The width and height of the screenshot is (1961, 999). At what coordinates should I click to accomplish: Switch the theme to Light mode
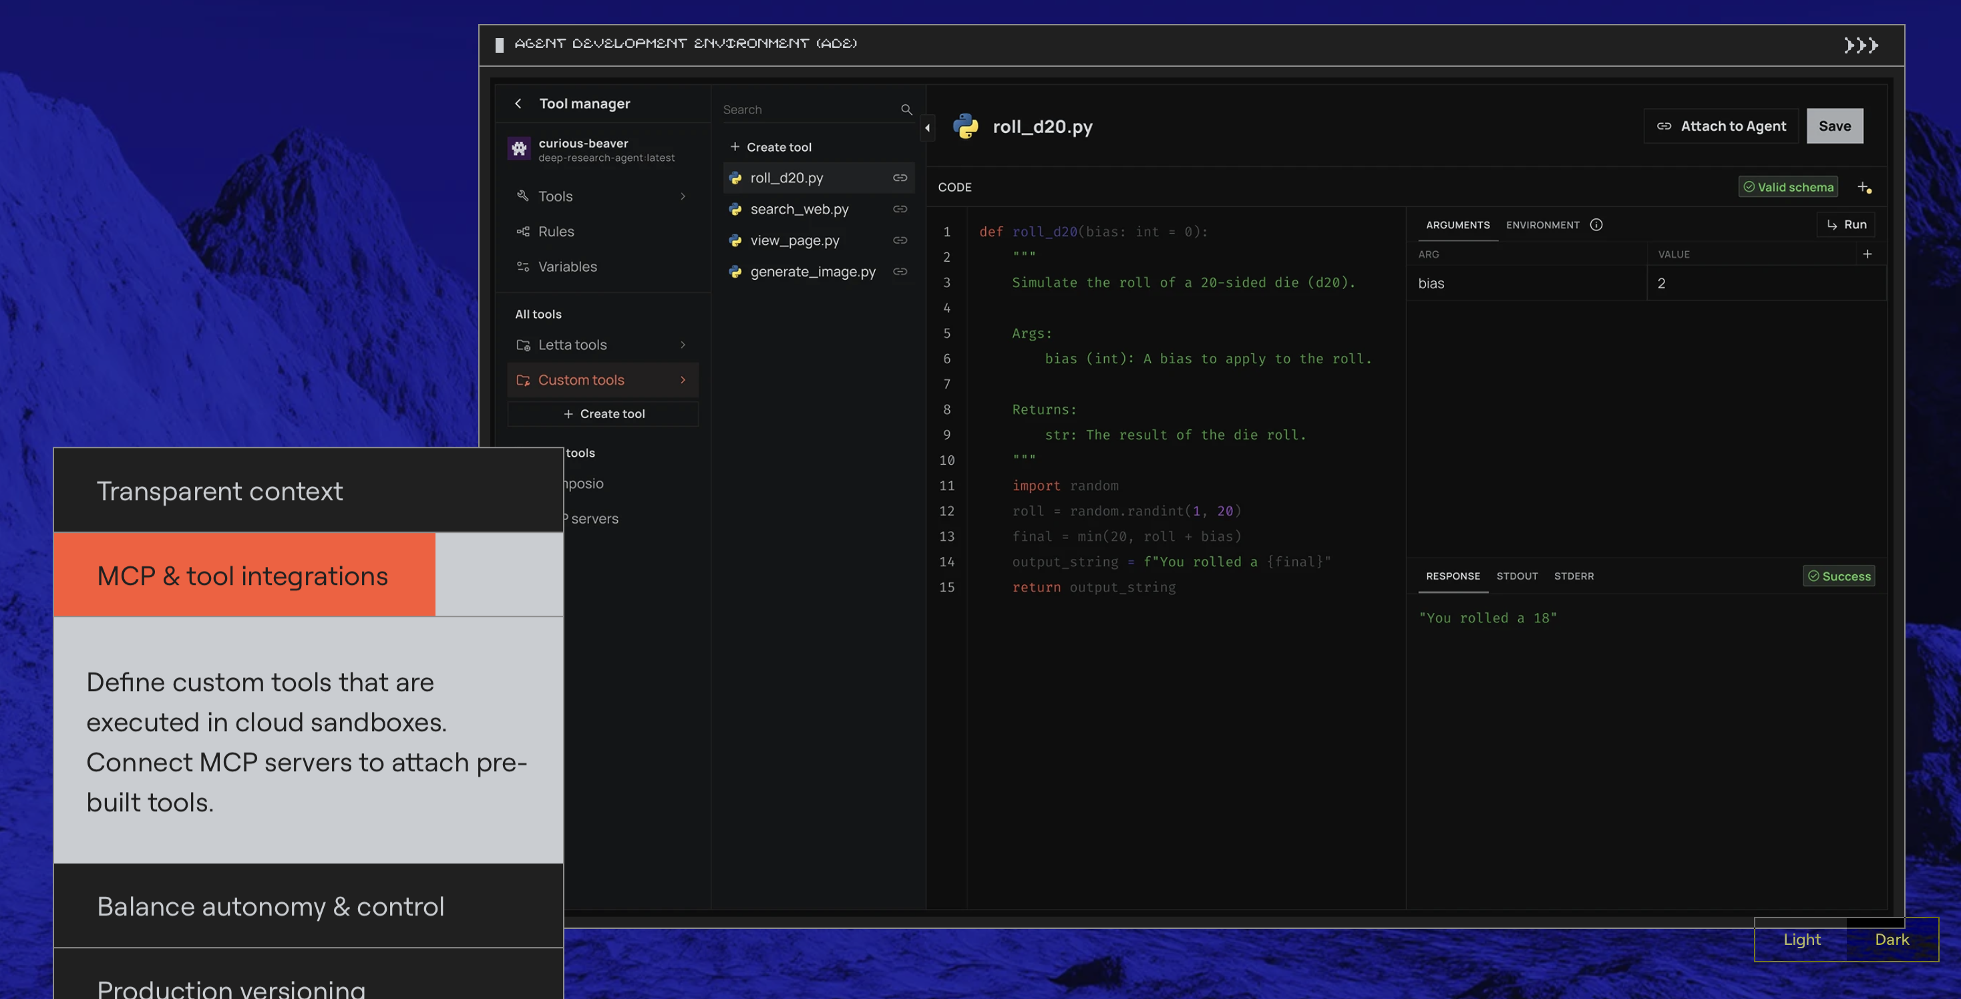1801,940
